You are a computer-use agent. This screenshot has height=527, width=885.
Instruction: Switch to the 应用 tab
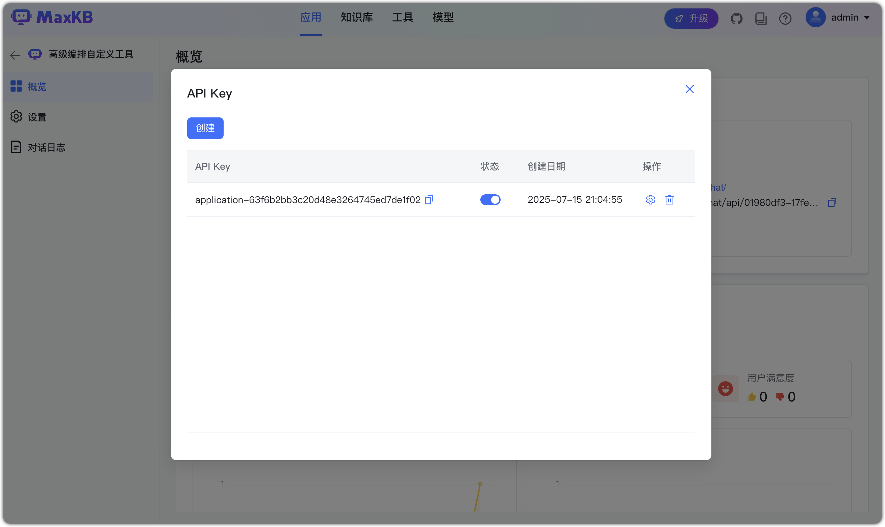[311, 17]
